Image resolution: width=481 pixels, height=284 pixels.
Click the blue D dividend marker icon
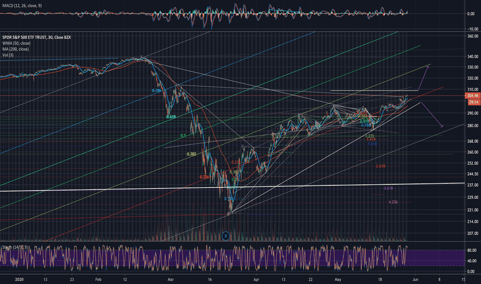(226, 236)
